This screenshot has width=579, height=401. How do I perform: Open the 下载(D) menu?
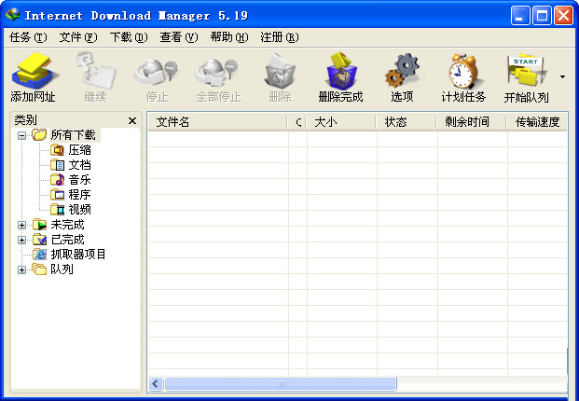click(129, 37)
